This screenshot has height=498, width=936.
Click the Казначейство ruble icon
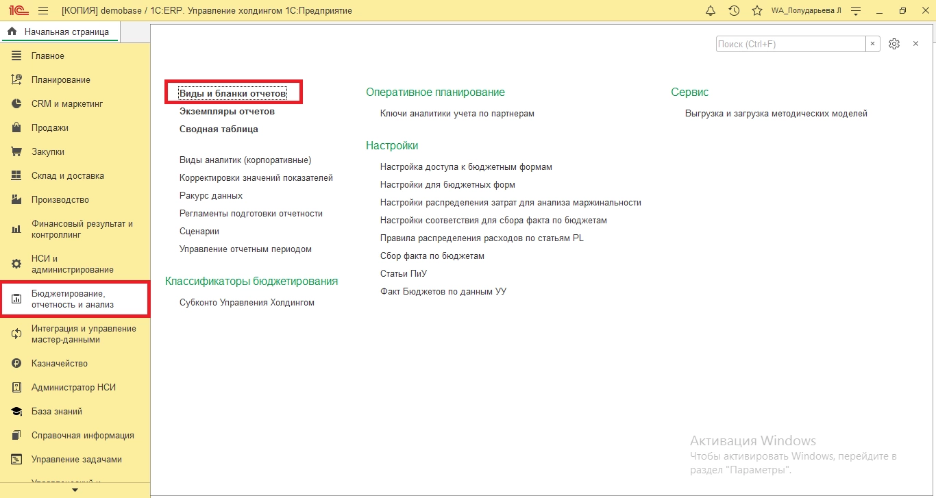(x=16, y=363)
